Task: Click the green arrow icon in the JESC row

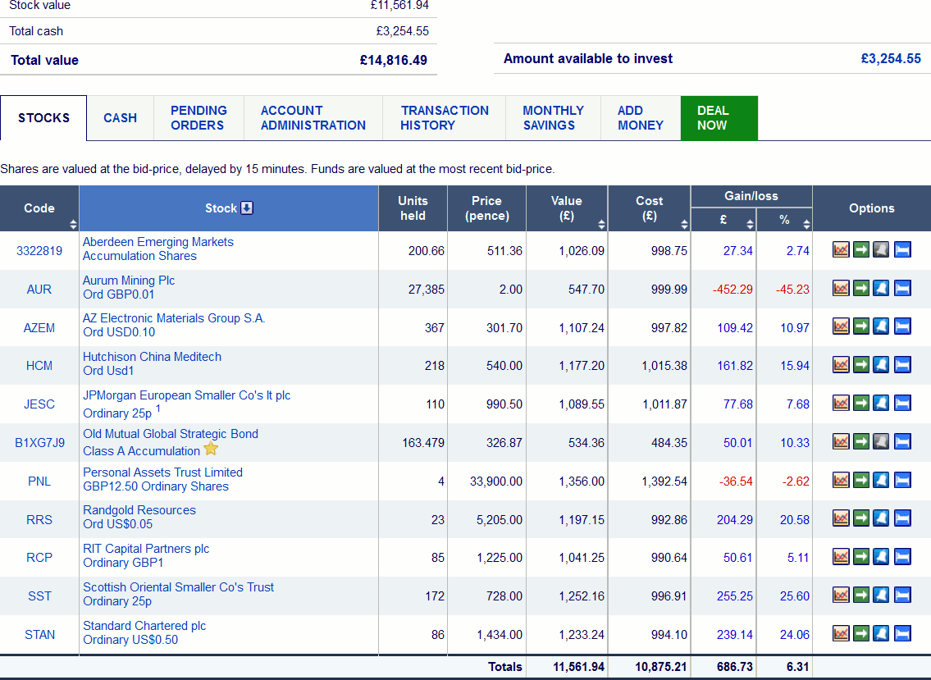Action: pos(861,404)
